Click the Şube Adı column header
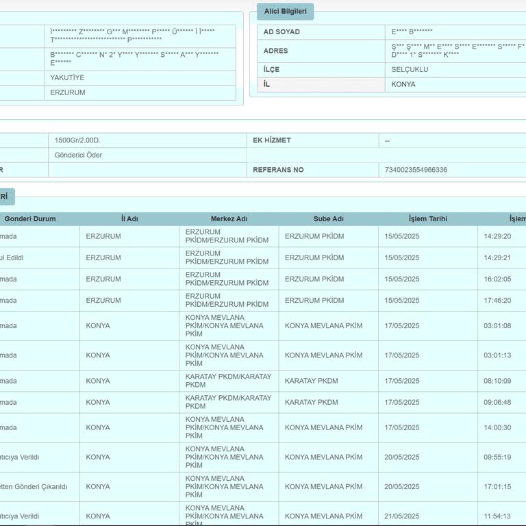Image resolution: width=526 pixels, height=526 pixels. click(329, 218)
